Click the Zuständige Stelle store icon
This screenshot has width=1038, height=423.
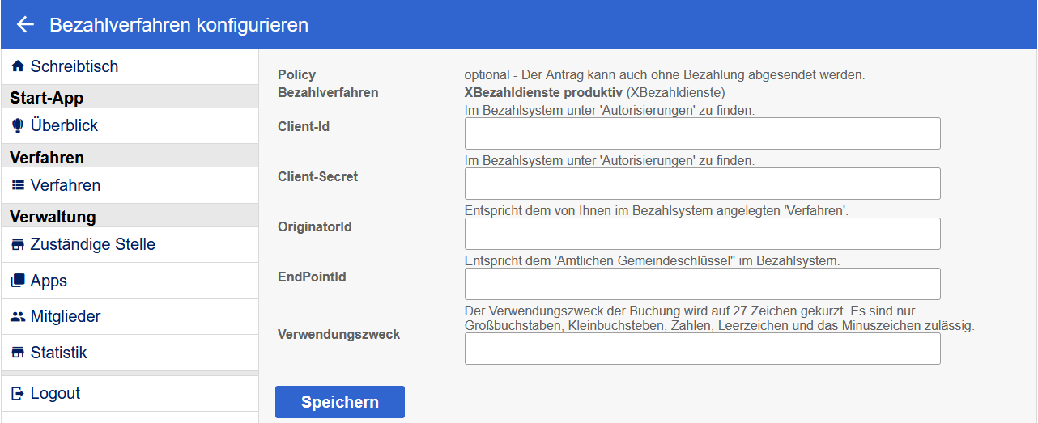tap(18, 245)
